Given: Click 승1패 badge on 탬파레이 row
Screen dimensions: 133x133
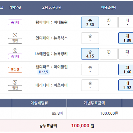Looking at the screenshot, I should click(15, 23).
